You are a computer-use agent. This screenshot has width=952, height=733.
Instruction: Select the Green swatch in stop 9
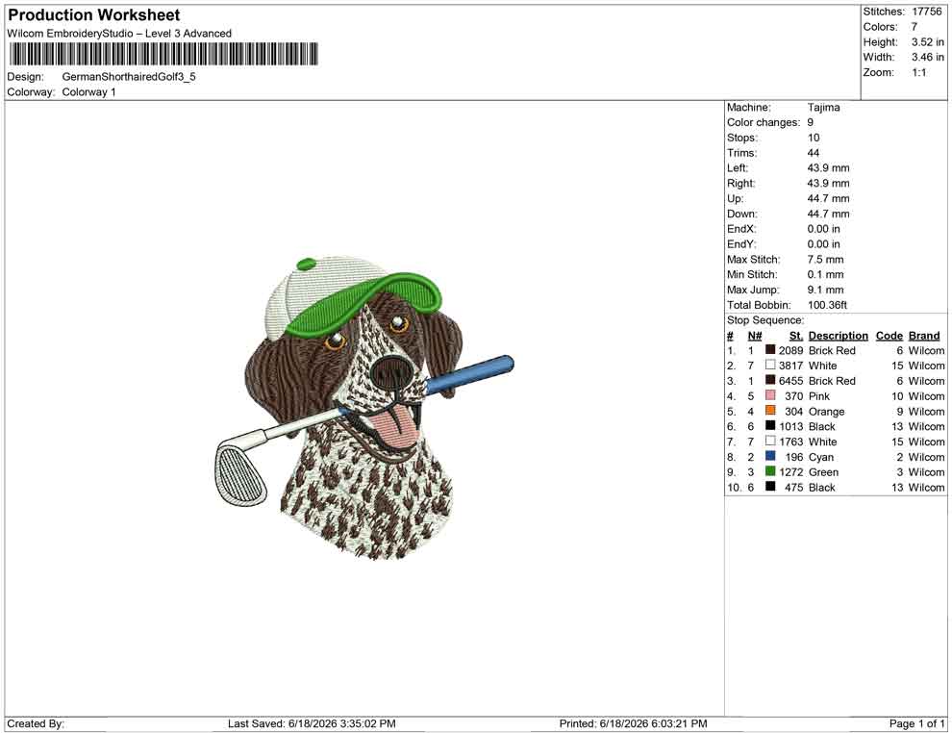point(770,471)
